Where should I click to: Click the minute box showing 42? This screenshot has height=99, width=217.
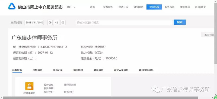(x=56, y=22)
